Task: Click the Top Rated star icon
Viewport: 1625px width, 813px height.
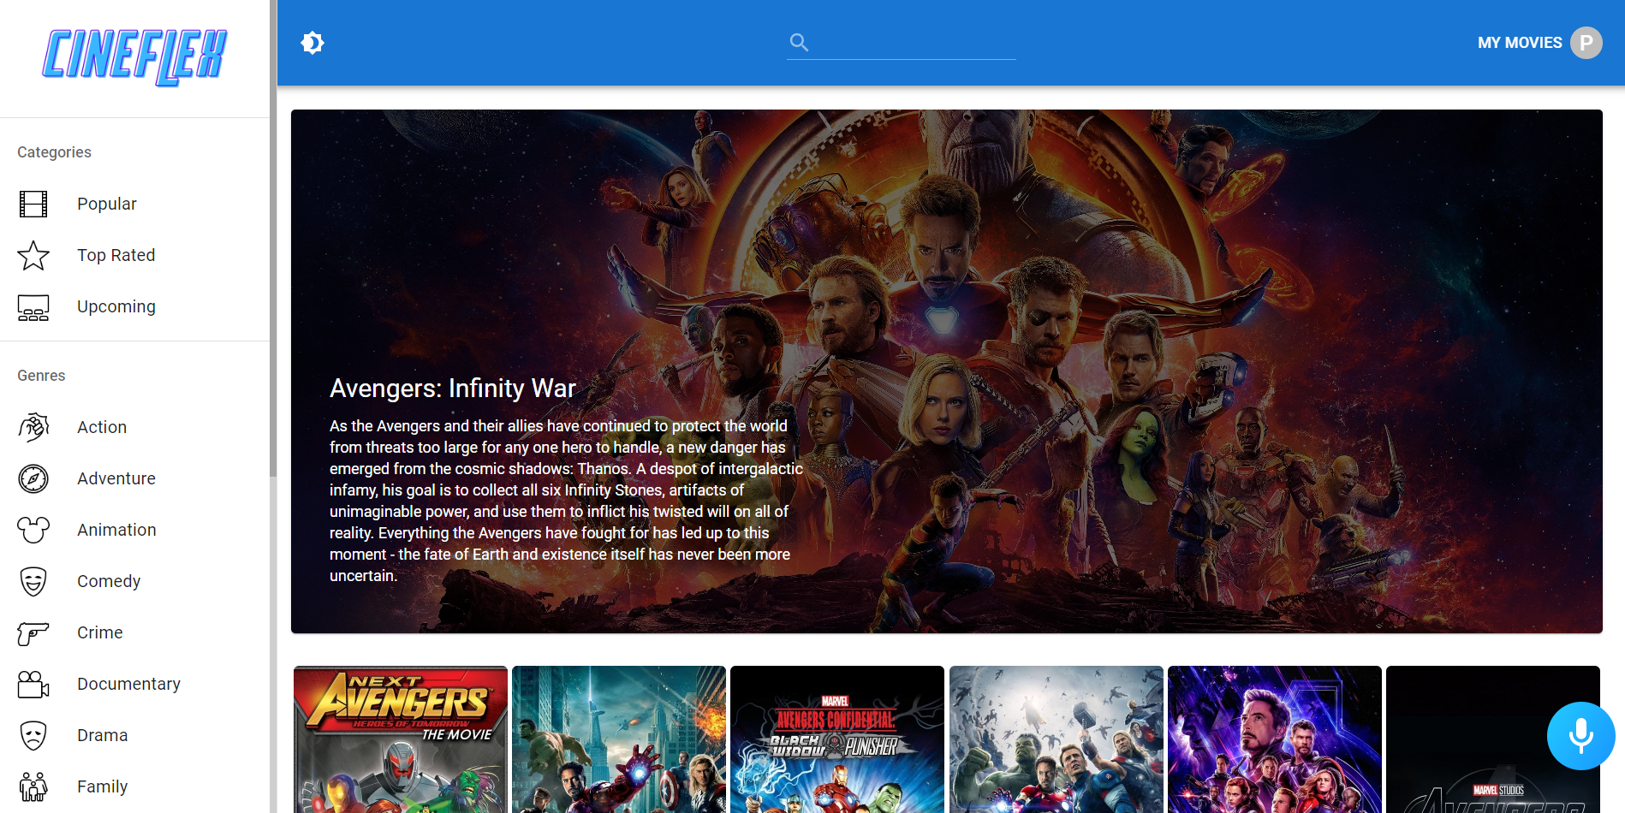Action: [33, 255]
